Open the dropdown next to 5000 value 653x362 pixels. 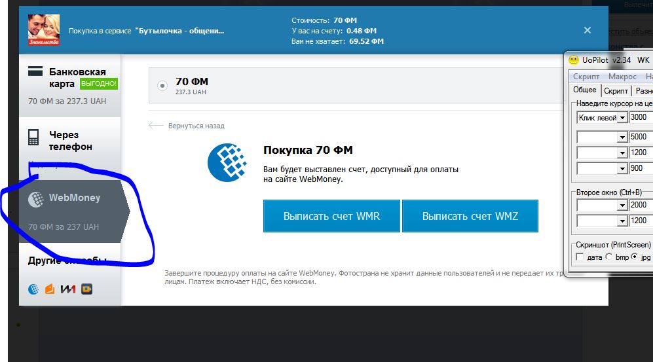[x=622, y=137]
